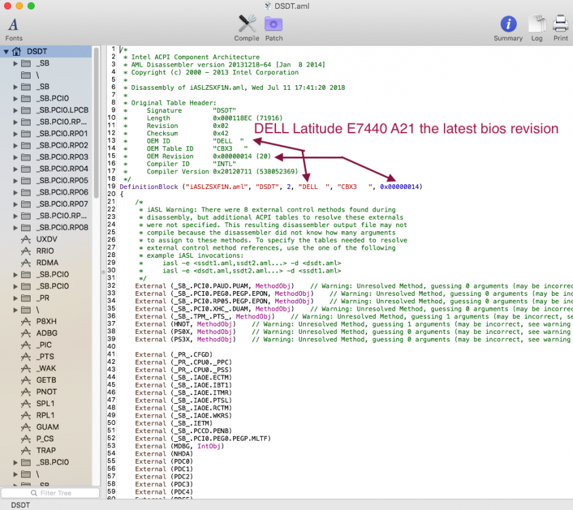Click the 0x00000014 value on line 19
Viewport: 573px width, 510px height.
[x=400, y=187]
